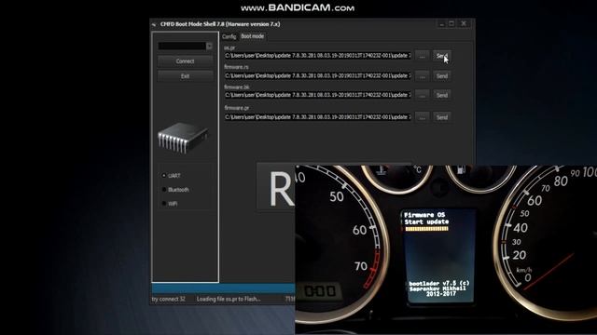
Task: Select the WiFi radio button
Action: (164, 204)
